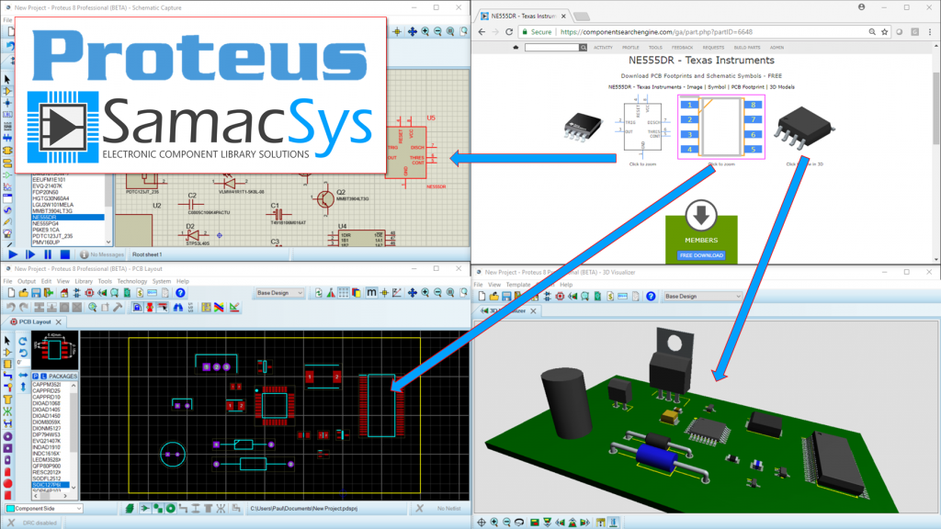941x529 pixels.
Task: Open the Technology menu in PCB Layout
Action: [132, 283]
